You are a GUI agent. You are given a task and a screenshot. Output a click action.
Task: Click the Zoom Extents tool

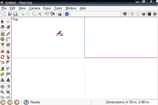(x=8, y=92)
